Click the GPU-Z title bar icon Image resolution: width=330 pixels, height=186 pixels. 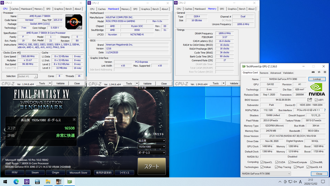pyautogui.click(x=243, y=66)
